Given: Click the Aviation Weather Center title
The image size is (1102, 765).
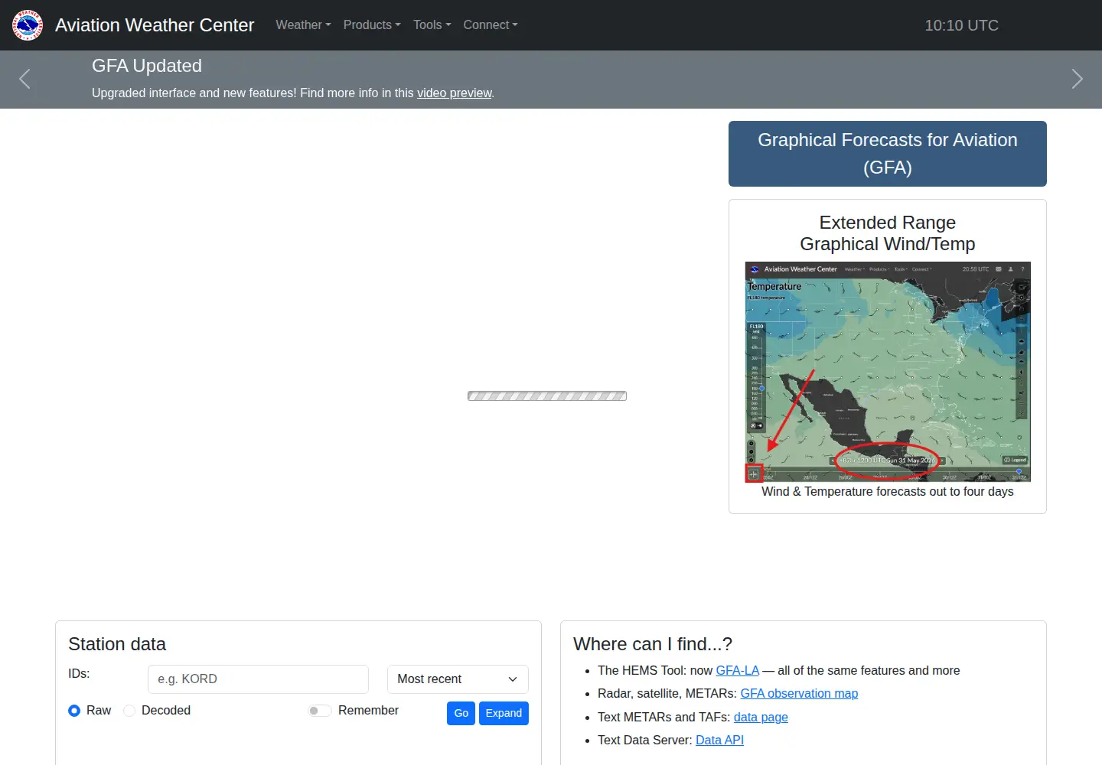Looking at the screenshot, I should pos(155,25).
